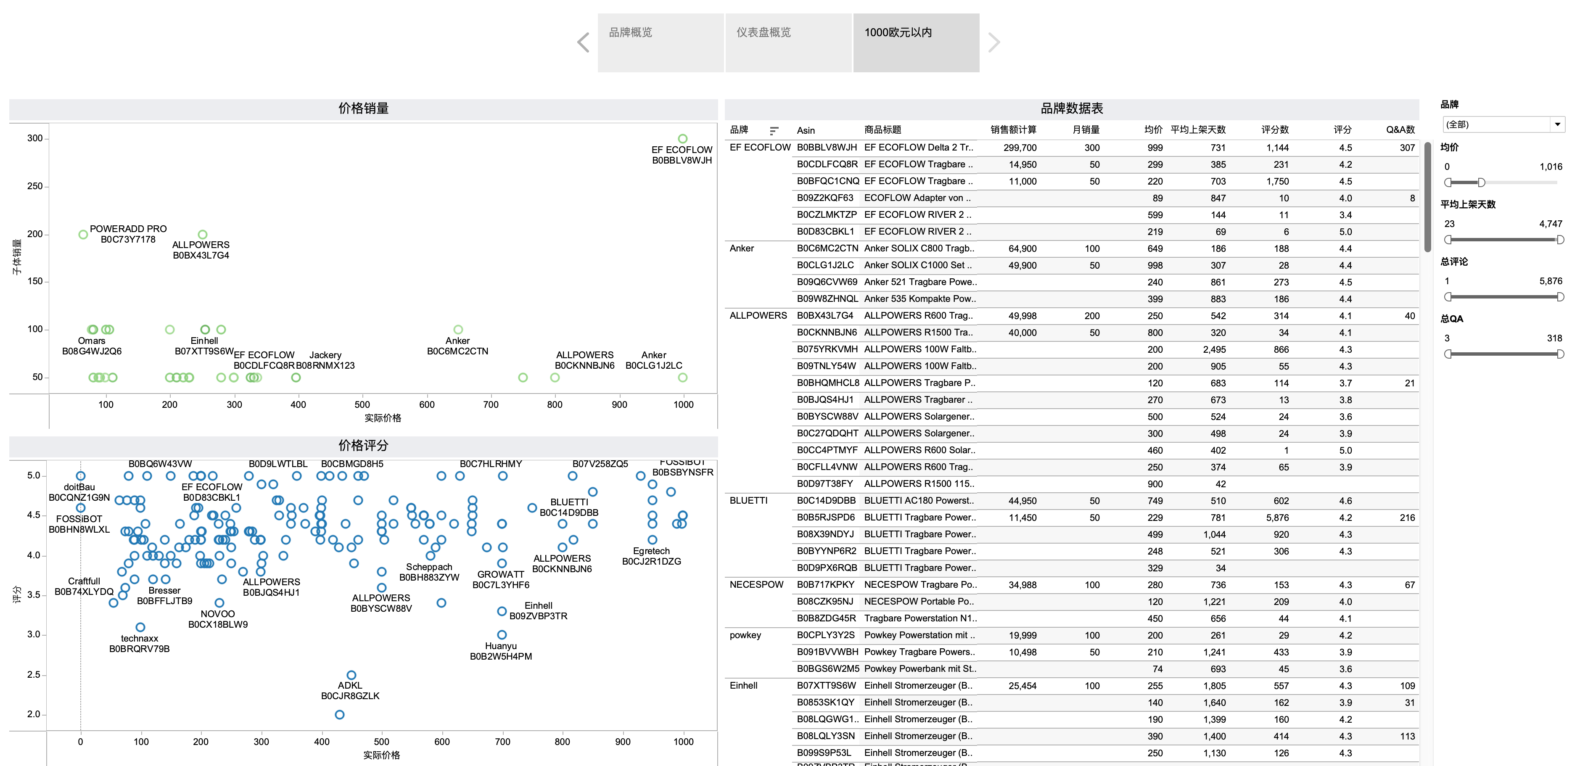Select the Anker brand row header
Image resolution: width=1580 pixels, height=766 pixels.
(742, 248)
